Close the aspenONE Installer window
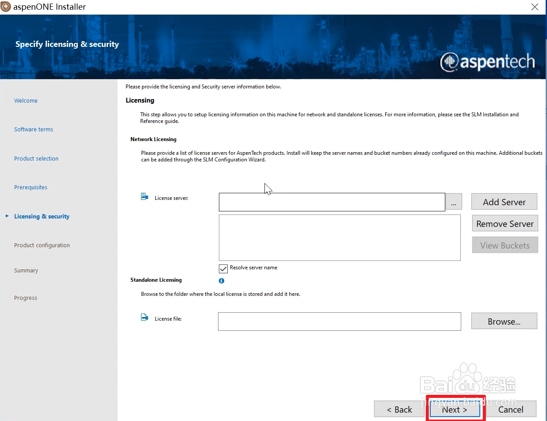The width and height of the screenshot is (547, 421). (x=535, y=7)
